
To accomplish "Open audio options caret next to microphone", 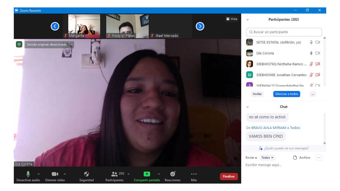I will click(x=39, y=174).
